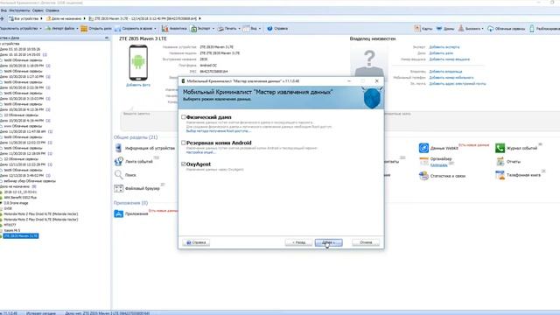Viewport: 560px width, 315px height.
Task: Click Добавить фото under the phone image
Action: [x=138, y=85]
